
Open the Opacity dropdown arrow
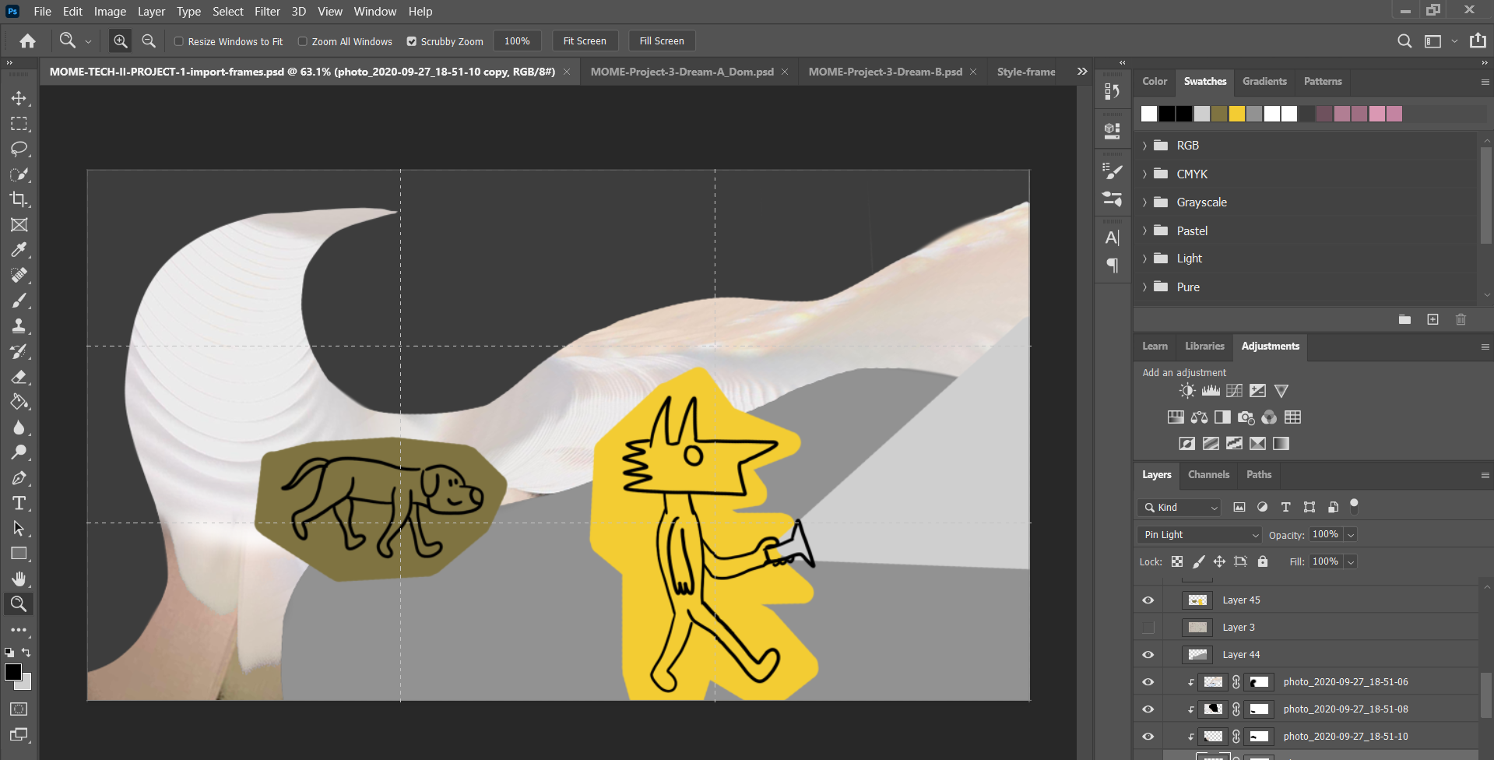tap(1351, 535)
